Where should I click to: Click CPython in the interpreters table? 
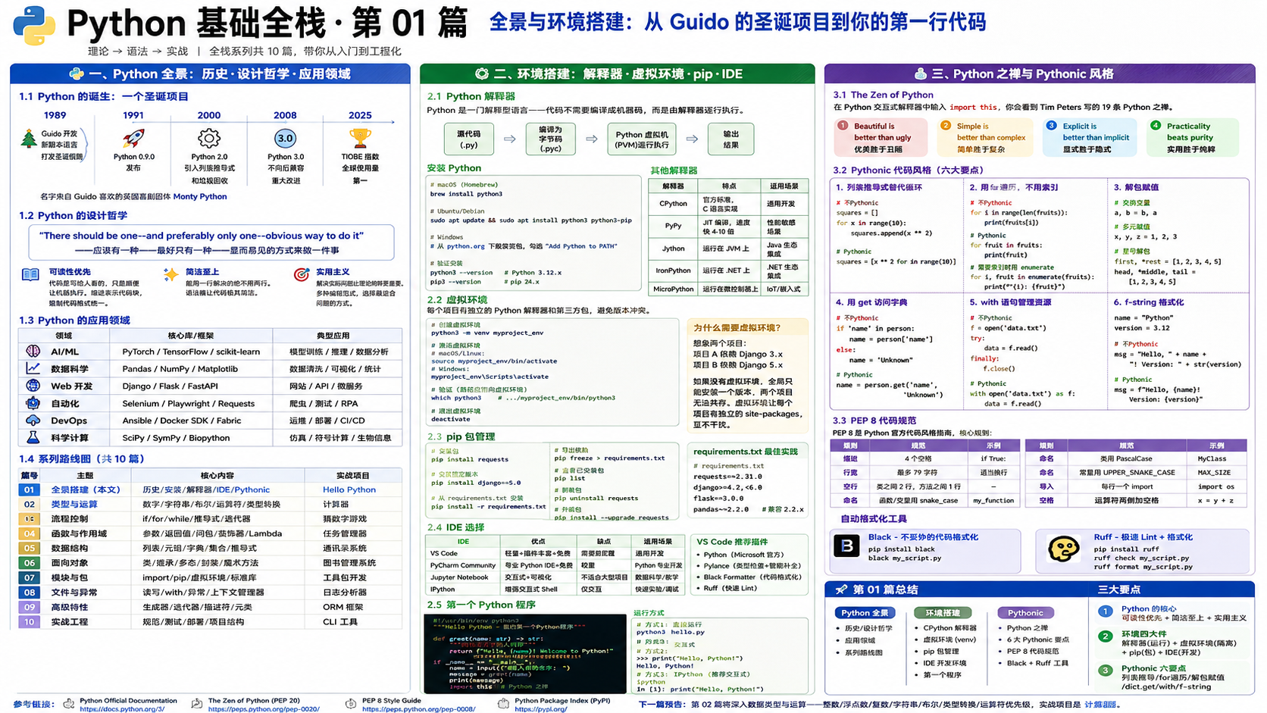[x=673, y=203]
